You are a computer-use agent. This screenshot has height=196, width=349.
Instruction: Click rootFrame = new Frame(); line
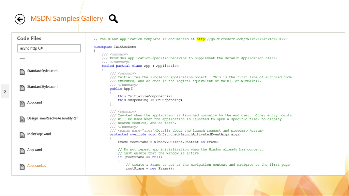click(150, 169)
